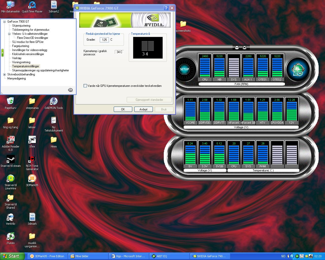Open Ny Tekstdokument file
Viewport: 325px width, 260px height.
[54, 124]
